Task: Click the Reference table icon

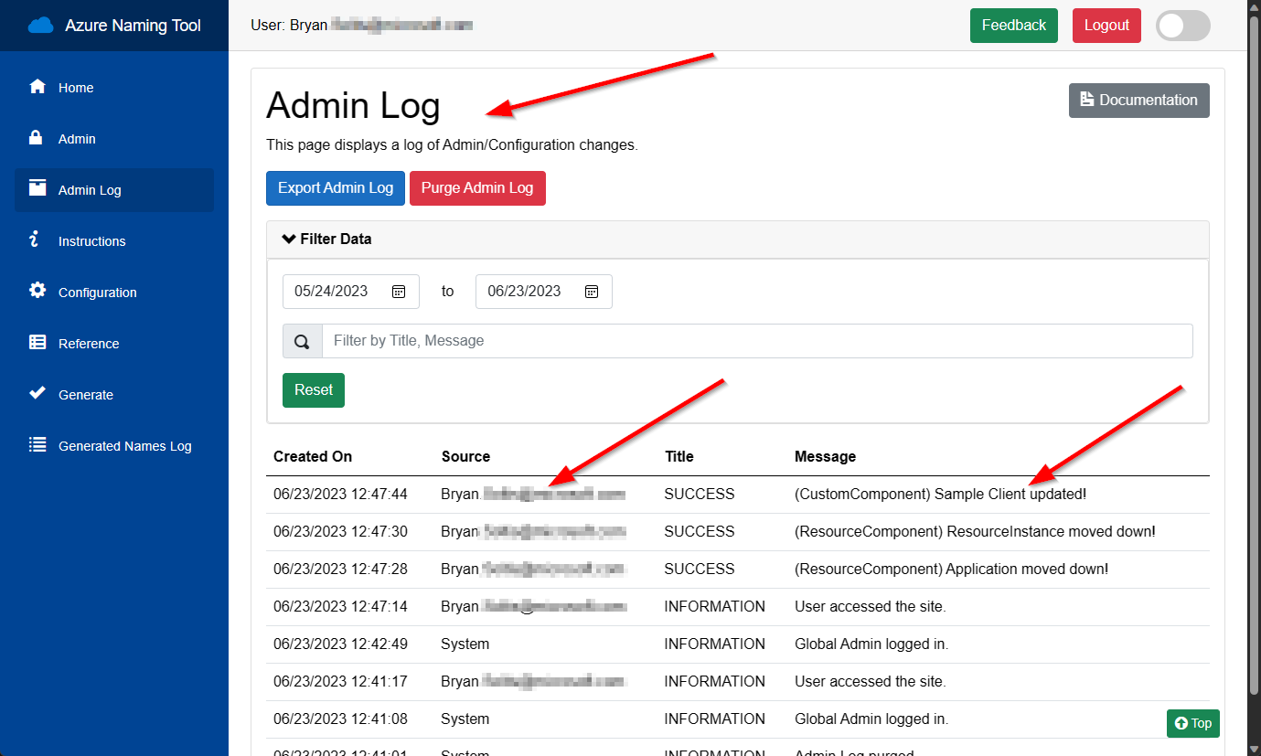Action: 37,343
